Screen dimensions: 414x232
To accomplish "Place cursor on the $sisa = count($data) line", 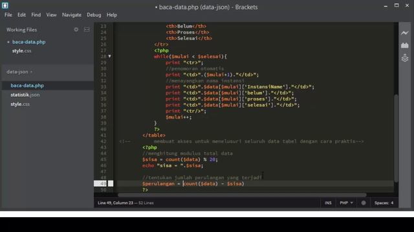I will 180,159.
